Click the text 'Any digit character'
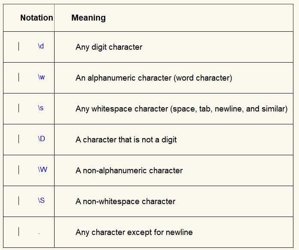Image resolution: width=299 pixels, height=250 pixels. [109, 47]
